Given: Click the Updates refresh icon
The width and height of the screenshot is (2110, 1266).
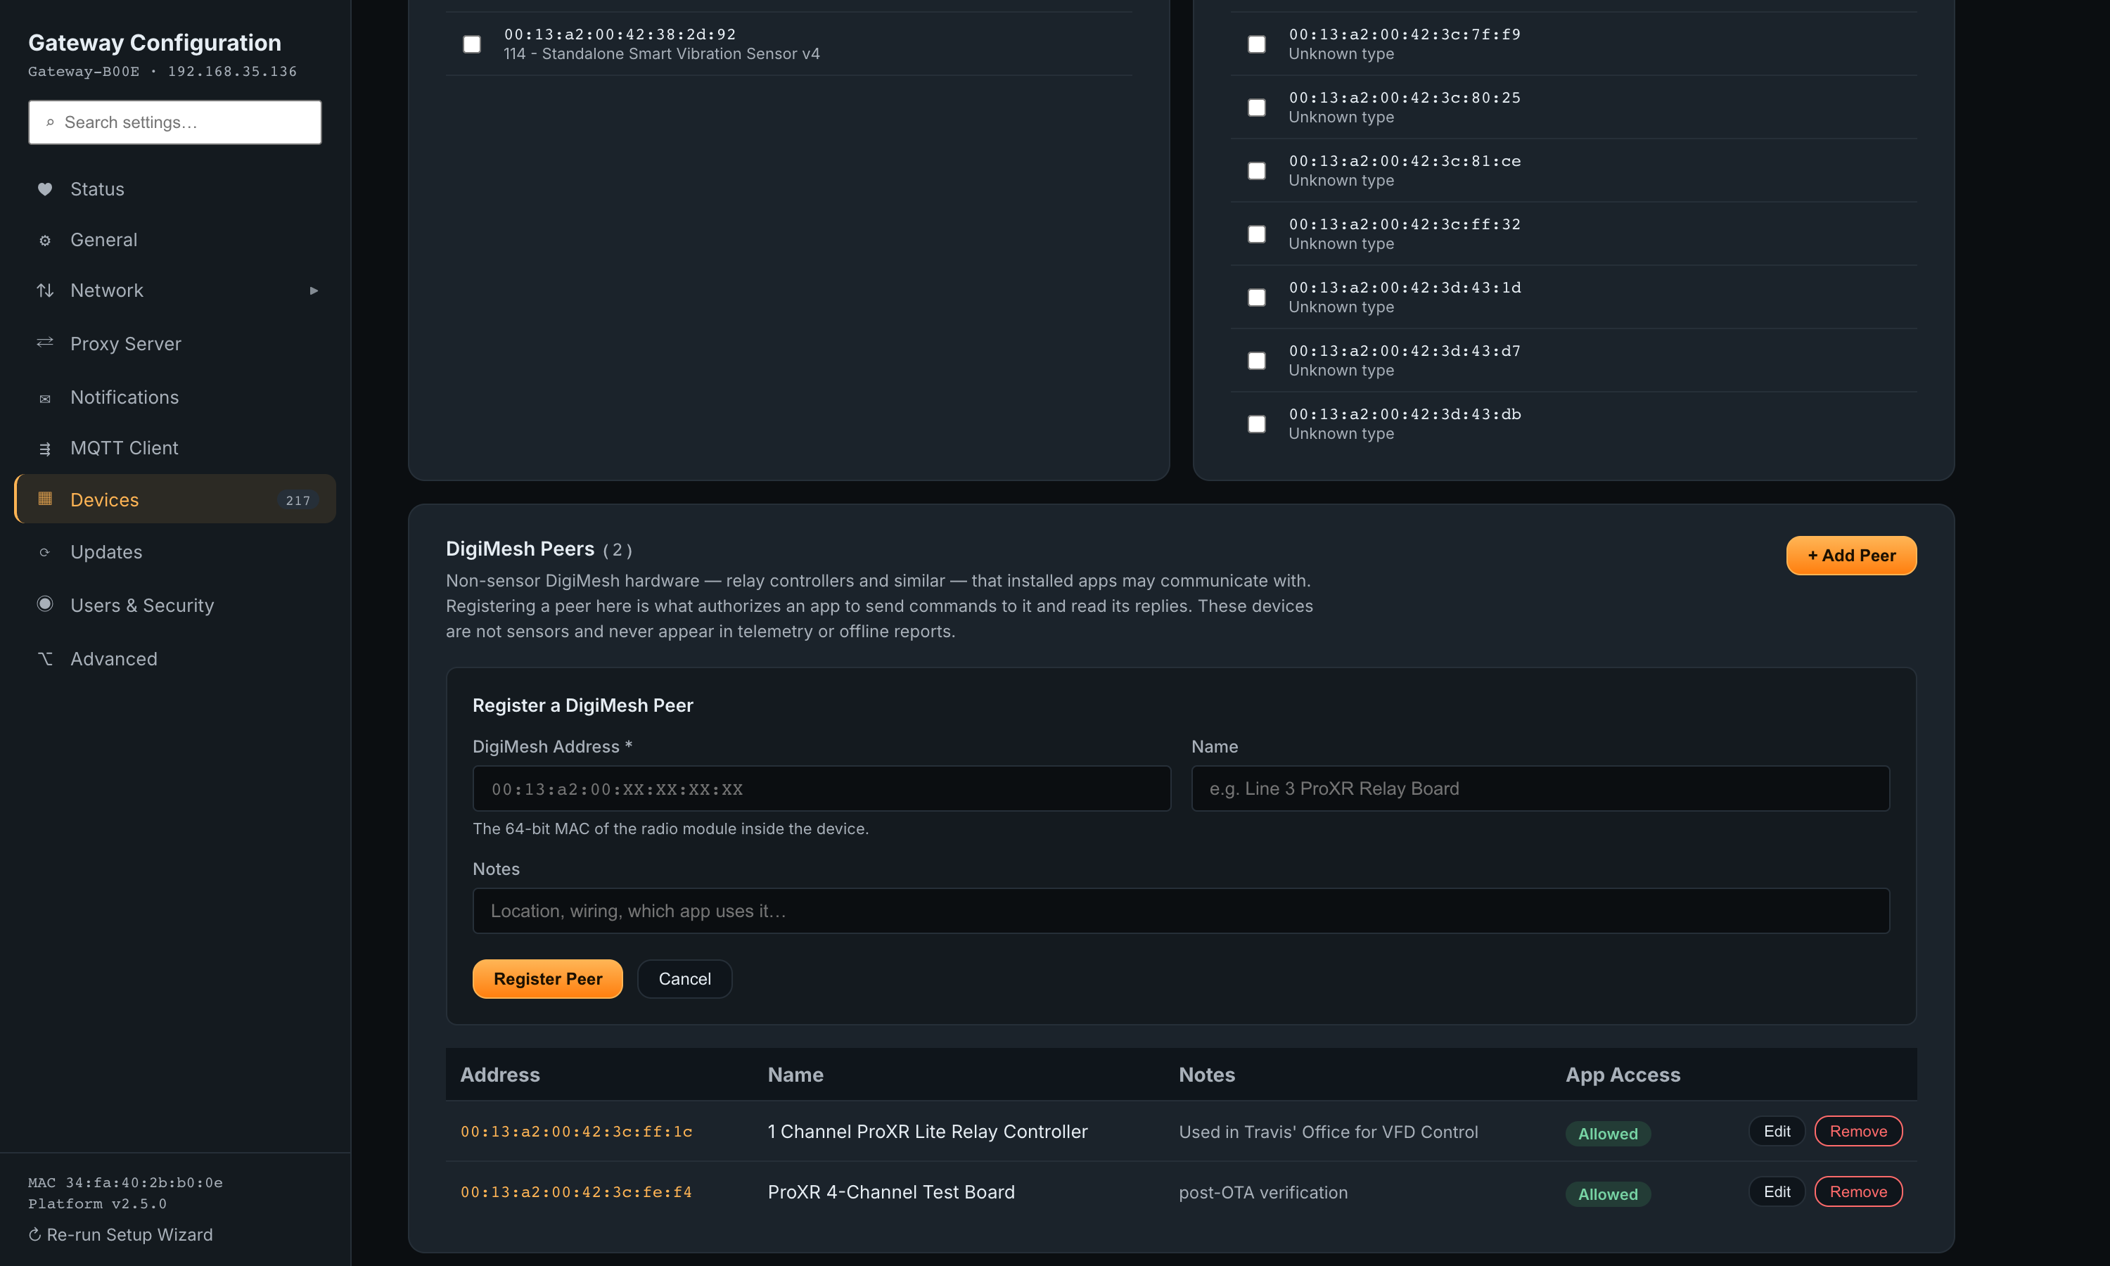Looking at the screenshot, I should (45, 553).
